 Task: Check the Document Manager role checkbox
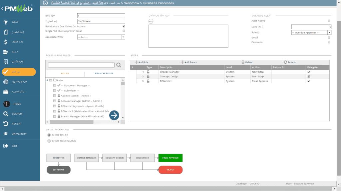tap(55, 85)
